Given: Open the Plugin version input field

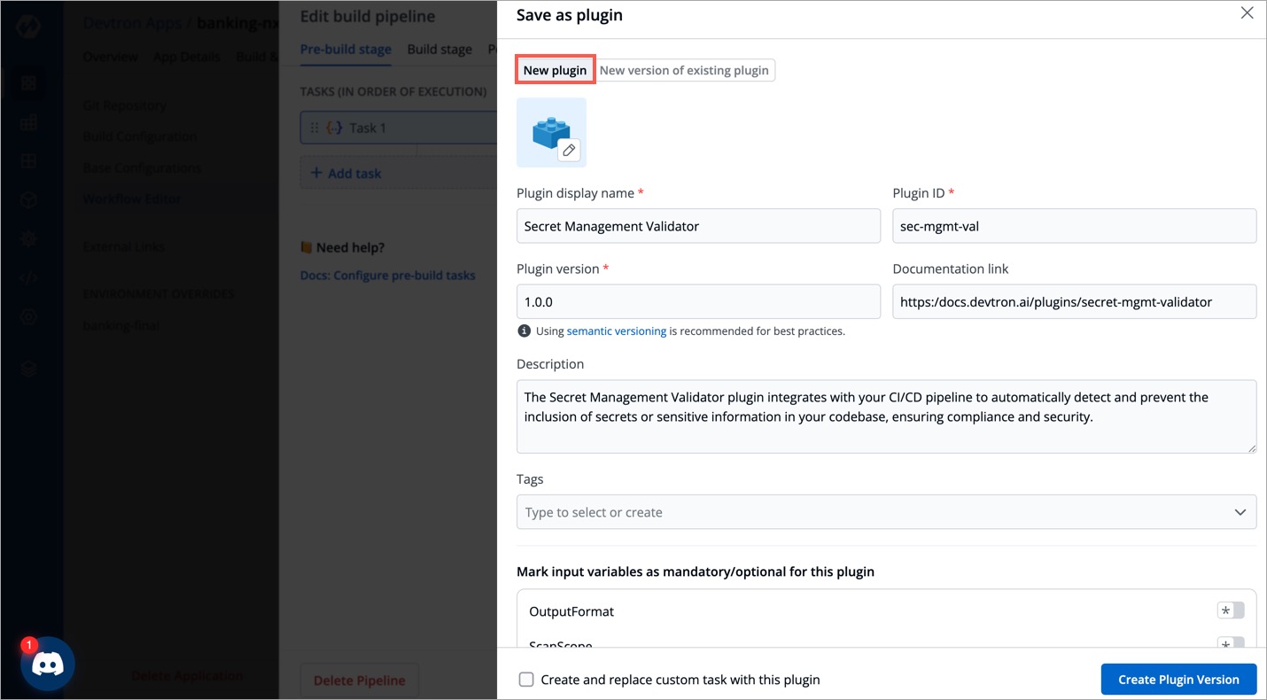Looking at the screenshot, I should pos(698,301).
